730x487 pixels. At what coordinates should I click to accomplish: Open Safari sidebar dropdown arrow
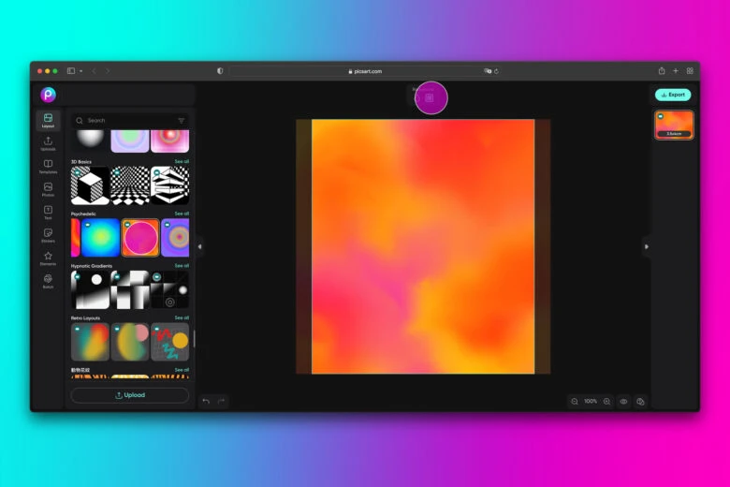pyautogui.click(x=81, y=71)
